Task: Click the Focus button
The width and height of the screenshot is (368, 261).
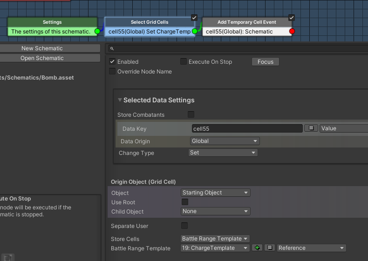Action: click(266, 62)
